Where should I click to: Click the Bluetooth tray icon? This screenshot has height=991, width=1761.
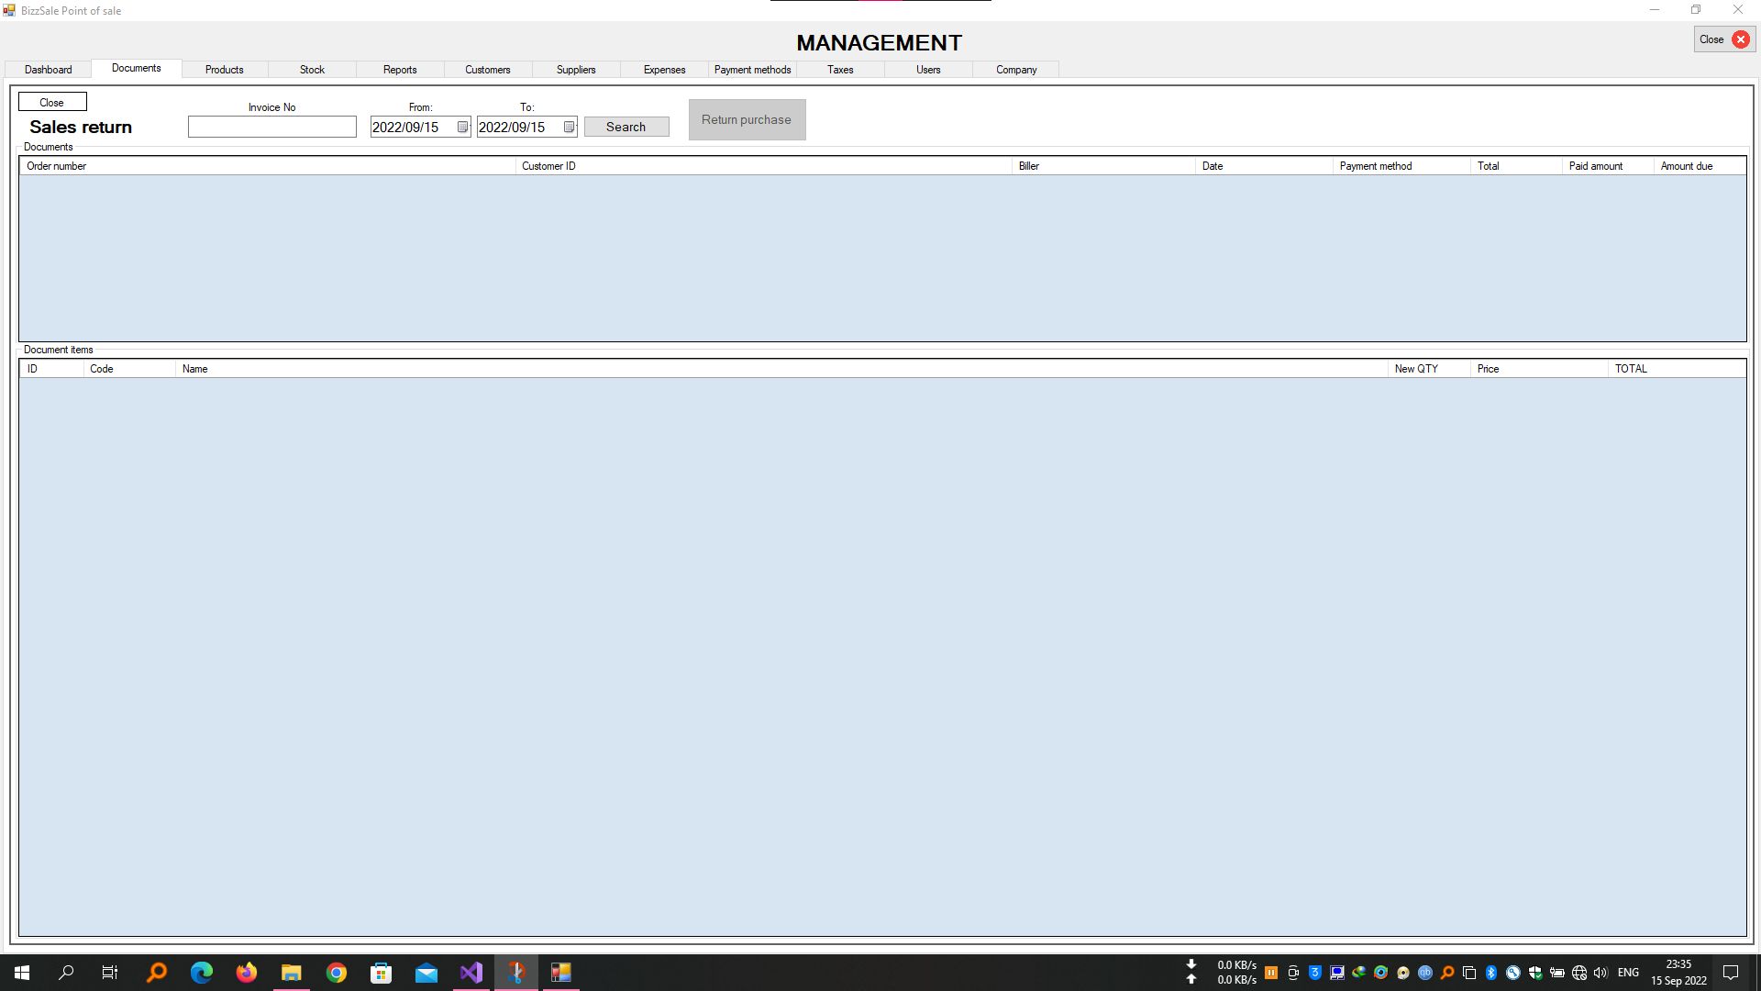tap(1490, 973)
